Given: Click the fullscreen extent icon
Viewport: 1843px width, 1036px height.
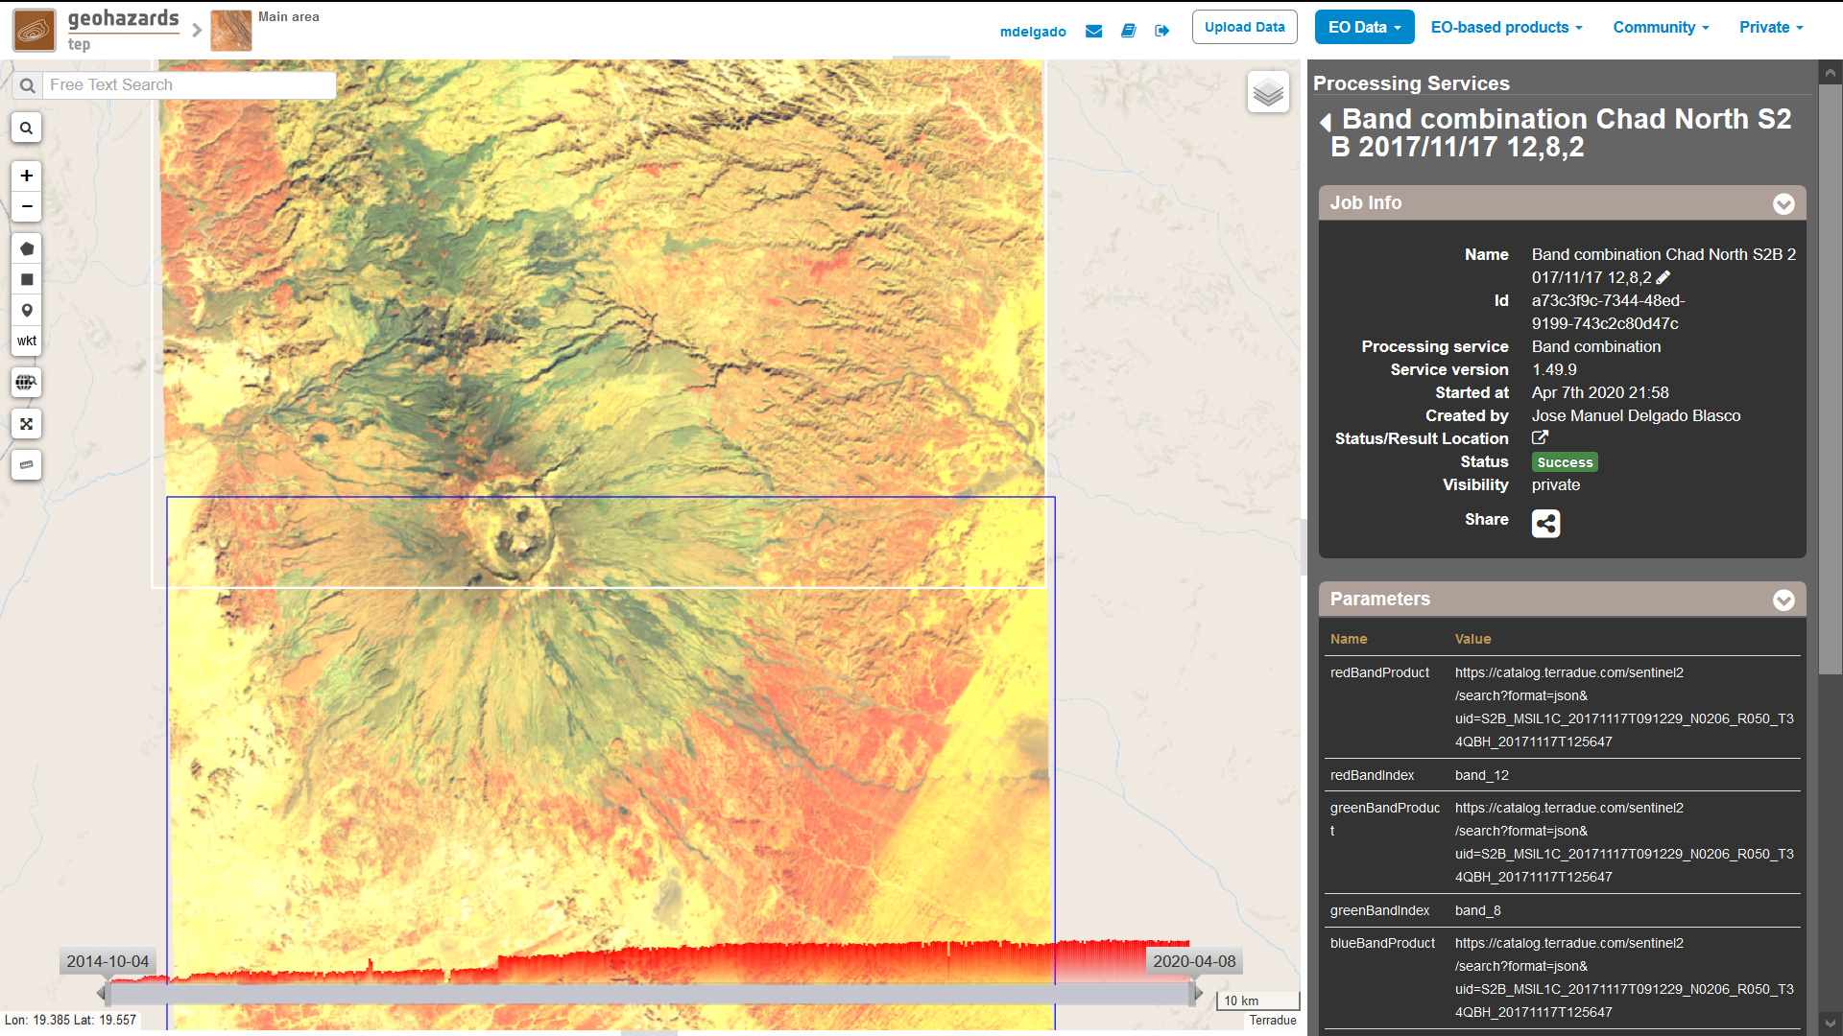Looking at the screenshot, I should tap(27, 423).
